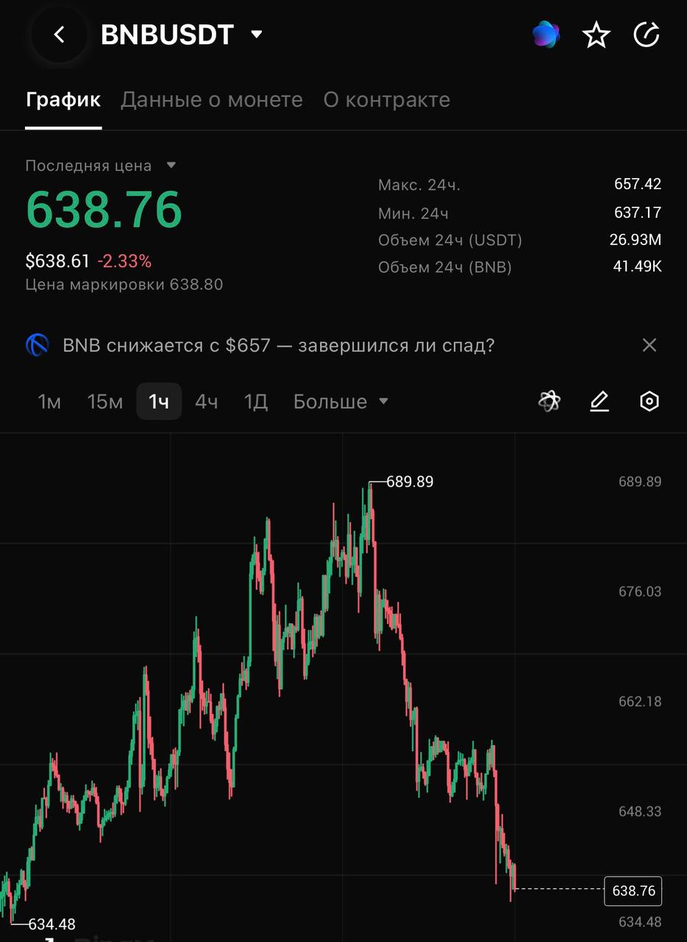Tap the current price tag 638.76 on axis

pyautogui.click(x=633, y=890)
